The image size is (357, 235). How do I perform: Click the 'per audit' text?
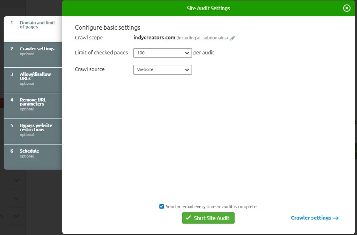pos(204,53)
